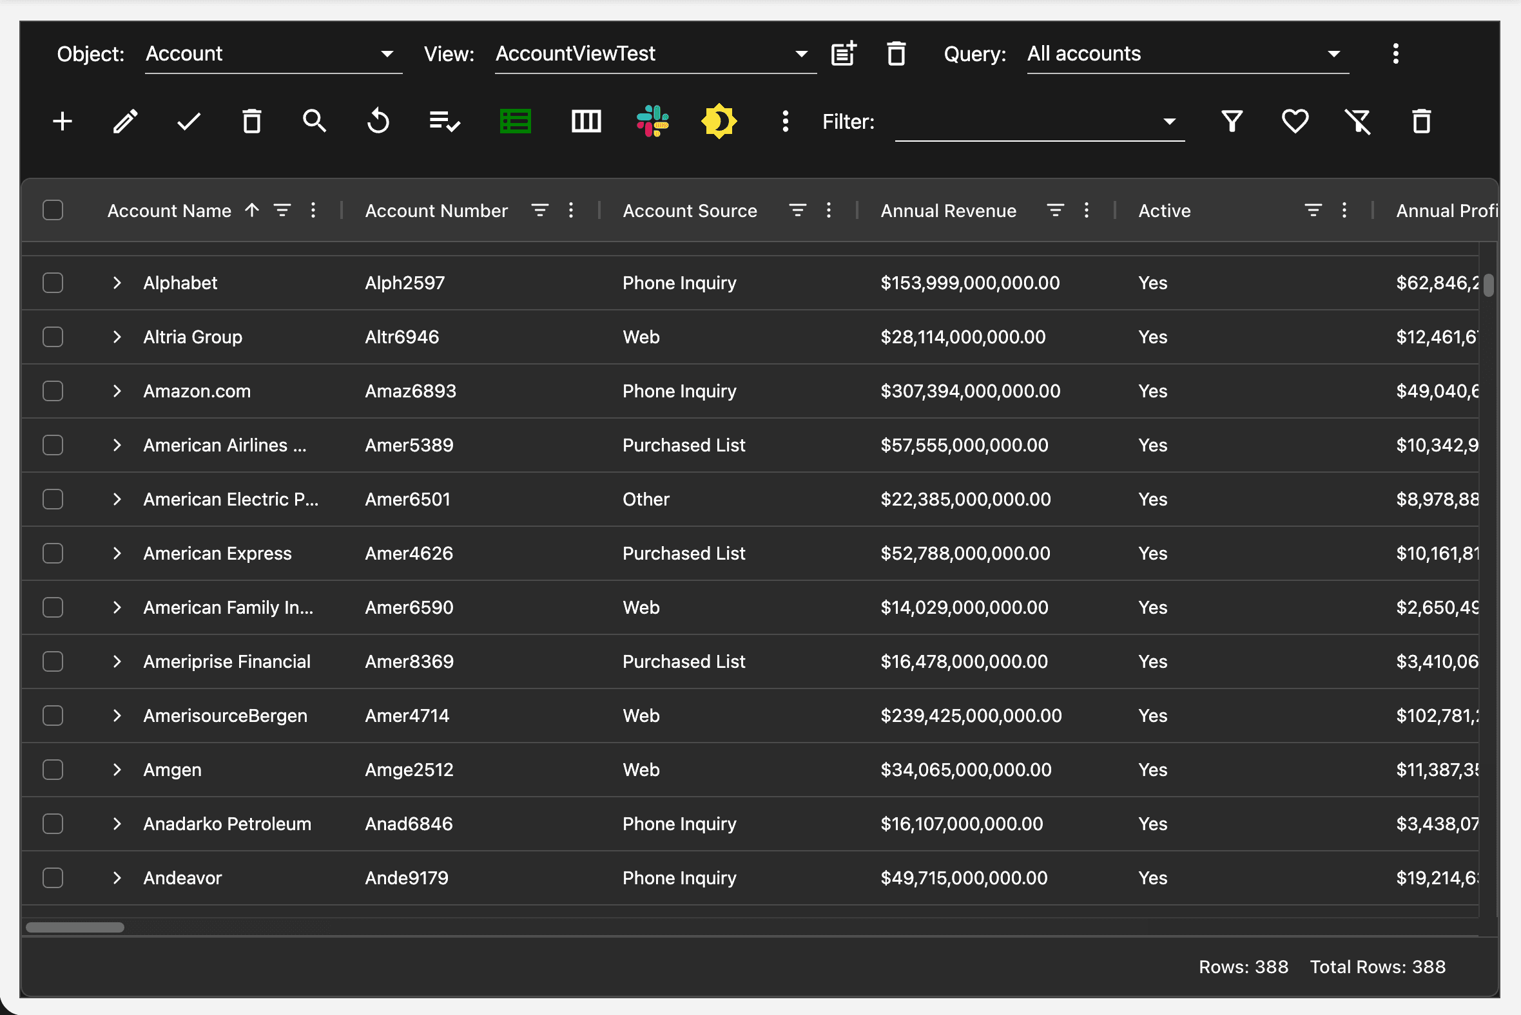Check the Alphabet row checkbox
1521x1015 pixels.
click(52, 283)
